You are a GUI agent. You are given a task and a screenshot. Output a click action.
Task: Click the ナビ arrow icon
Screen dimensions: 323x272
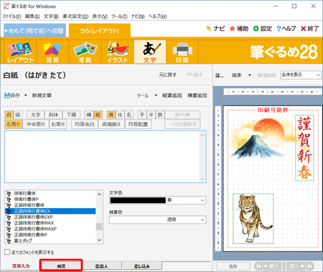(209, 28)
